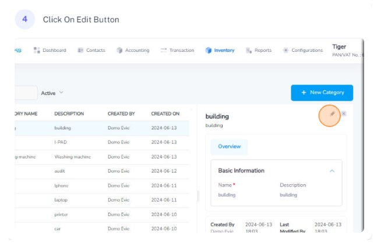Click the 2024-06-12 date cell
The height and width of the screenshot is (243, 381).
coord(164,171)
